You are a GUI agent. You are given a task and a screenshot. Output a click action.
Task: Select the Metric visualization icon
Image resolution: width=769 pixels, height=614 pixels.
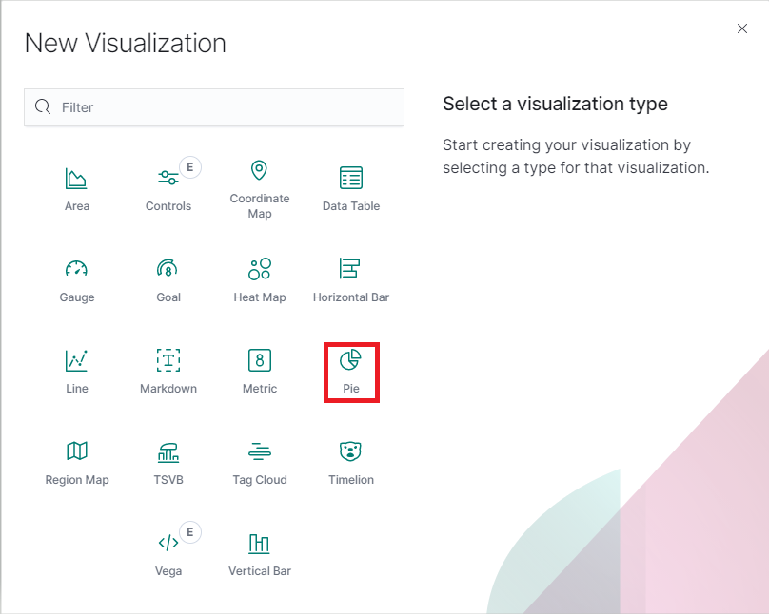[260, 361]
